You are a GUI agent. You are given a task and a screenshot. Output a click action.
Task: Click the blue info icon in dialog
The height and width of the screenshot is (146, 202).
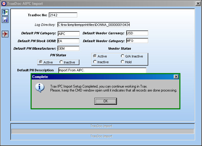click(x=40, y=88)
